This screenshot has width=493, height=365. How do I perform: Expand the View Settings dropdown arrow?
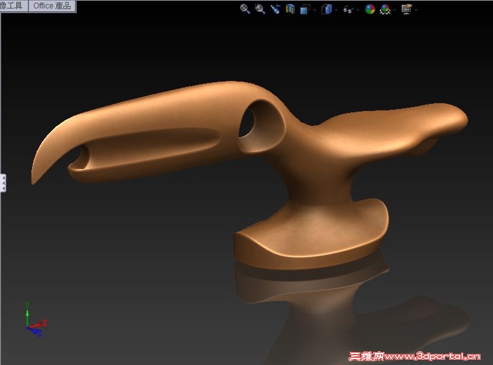pos(416,10)
